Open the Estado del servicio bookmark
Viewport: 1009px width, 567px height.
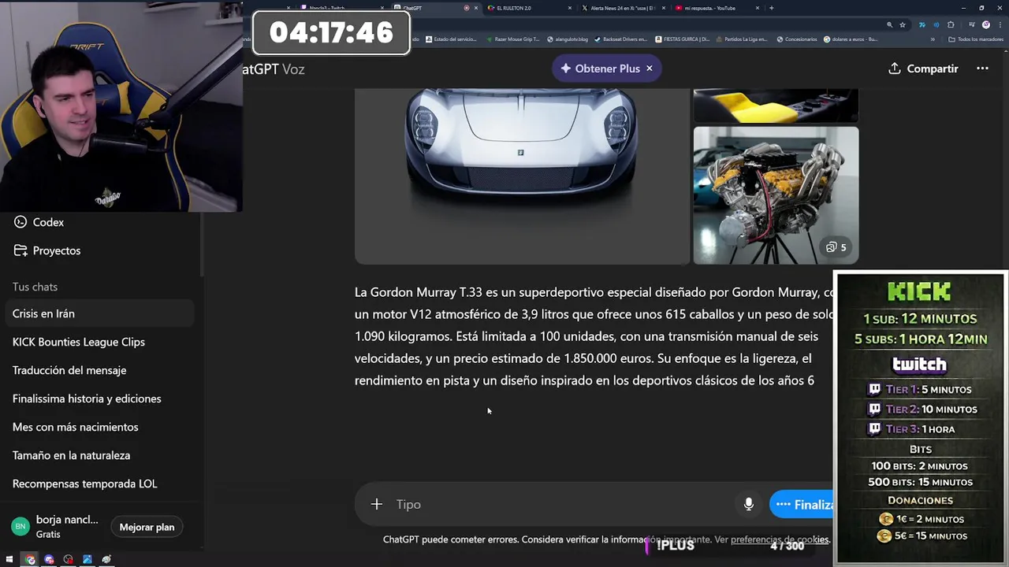tap(452, 39)
